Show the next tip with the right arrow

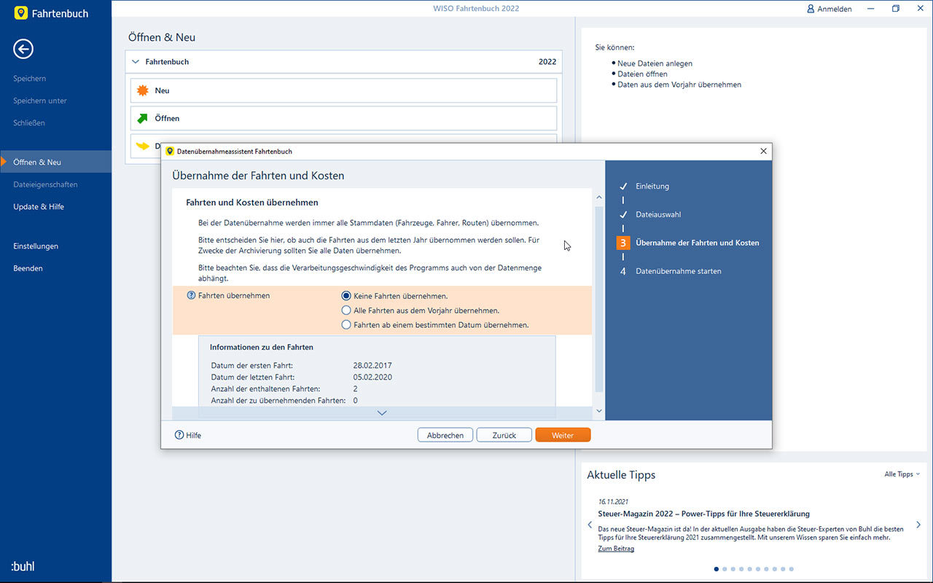pyautogui.click(x=918, y=525)
